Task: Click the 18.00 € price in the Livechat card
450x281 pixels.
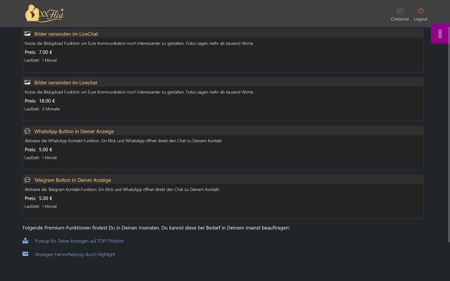Action: click(47, 101)
